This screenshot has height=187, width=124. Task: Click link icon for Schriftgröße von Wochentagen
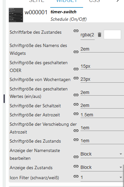click(x=76, y=78)
